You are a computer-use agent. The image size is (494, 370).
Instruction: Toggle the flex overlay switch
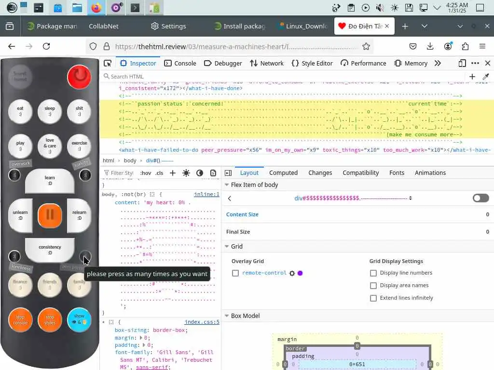pyautogui.click(x=481, y=198)
